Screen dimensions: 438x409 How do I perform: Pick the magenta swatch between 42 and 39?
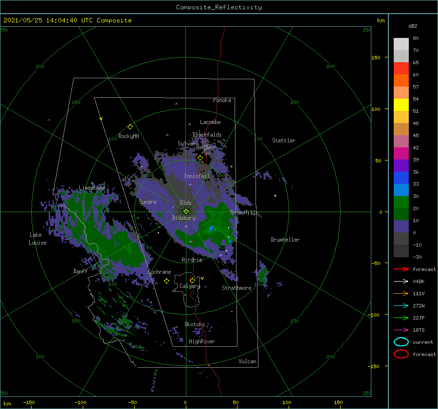(401, 154)
